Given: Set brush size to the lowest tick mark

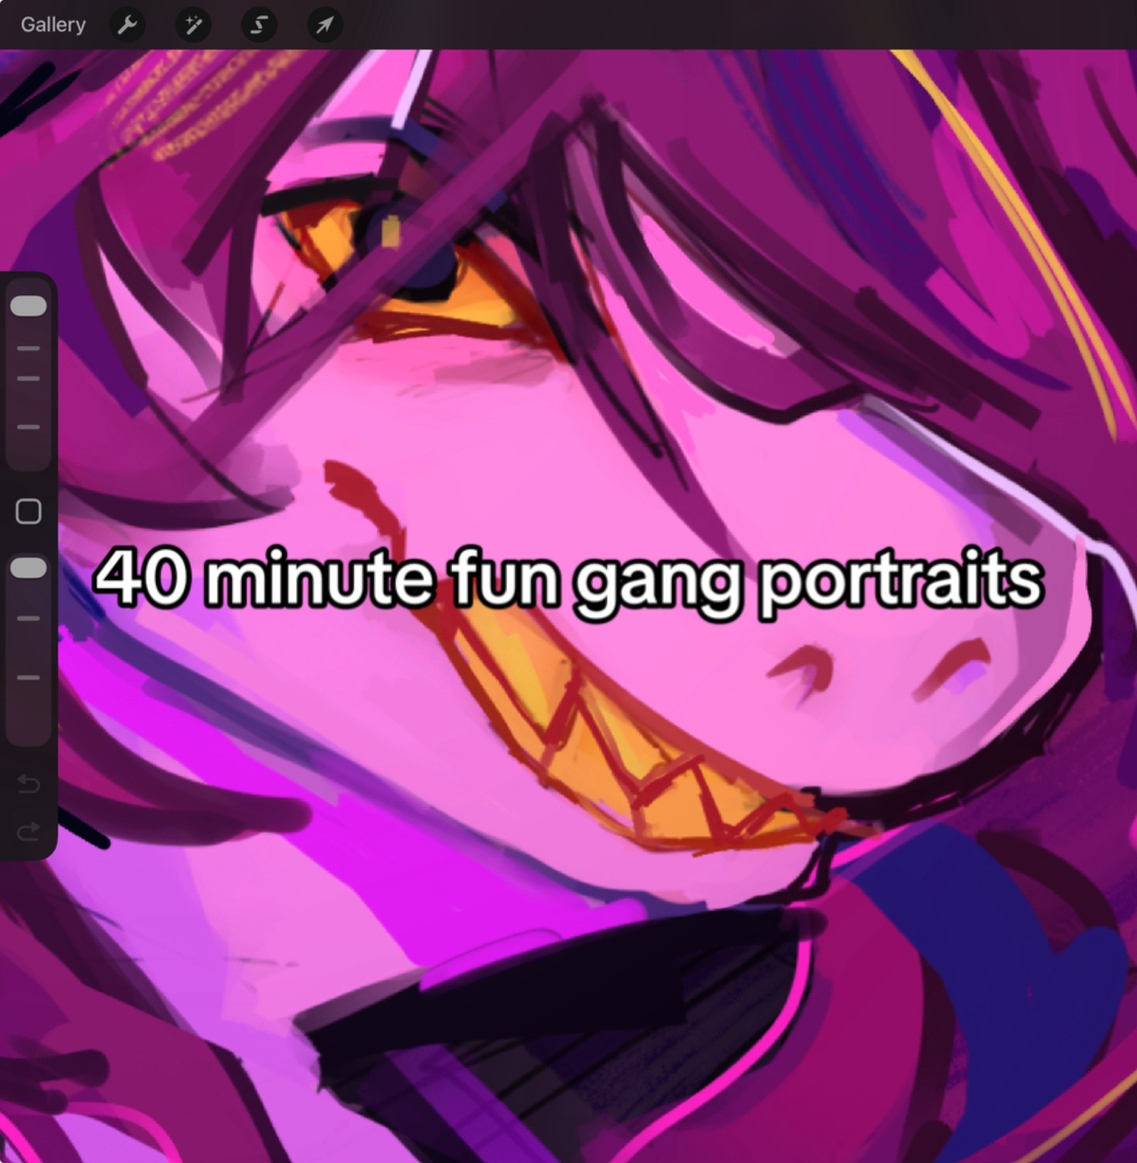Looking at the screenshot, I should click(28, 427).
